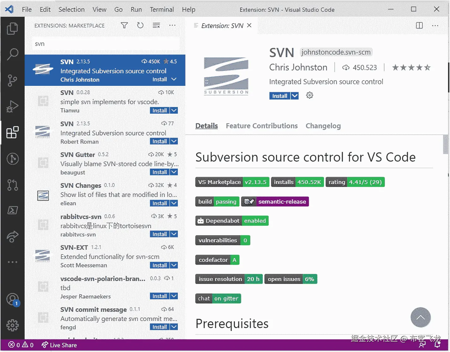Open the File menu
Viewport: 450px width, 352px height.
(27, 9)
